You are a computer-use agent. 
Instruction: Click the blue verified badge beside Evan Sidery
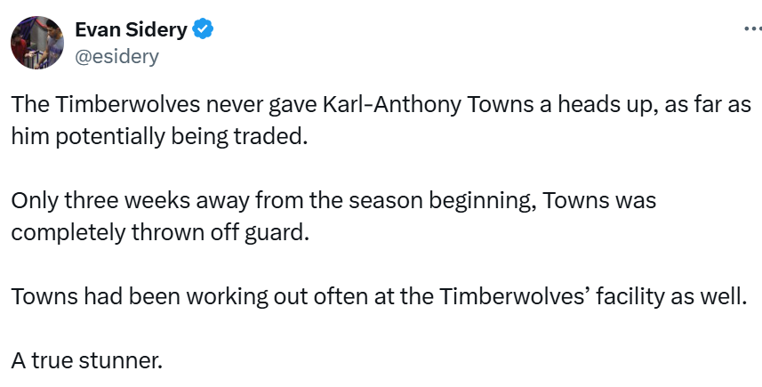(203, 29)
